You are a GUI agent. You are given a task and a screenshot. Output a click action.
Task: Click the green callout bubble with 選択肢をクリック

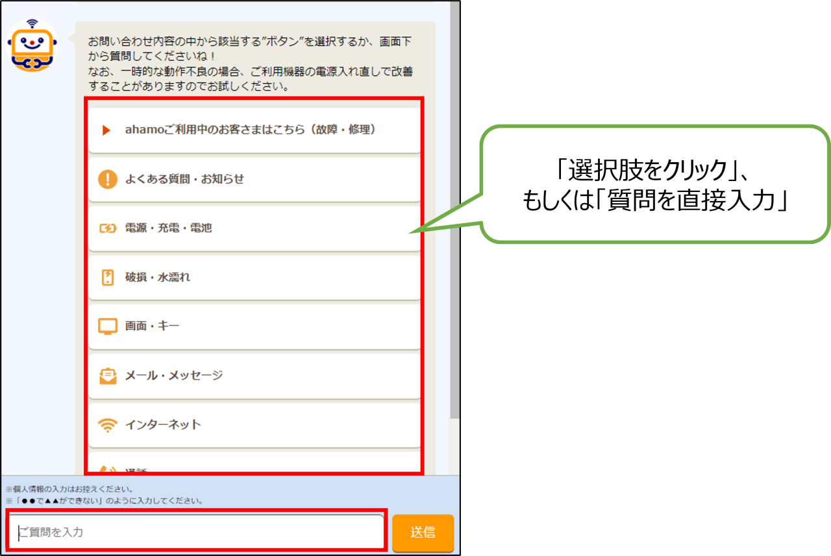[656, 185]
